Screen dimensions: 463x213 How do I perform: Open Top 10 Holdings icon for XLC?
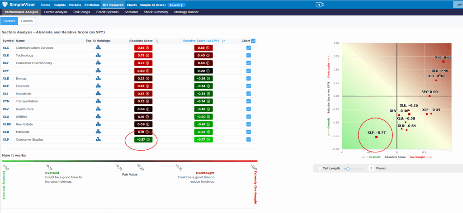click(98, 47)
